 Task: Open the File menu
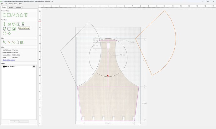point(2,4)
